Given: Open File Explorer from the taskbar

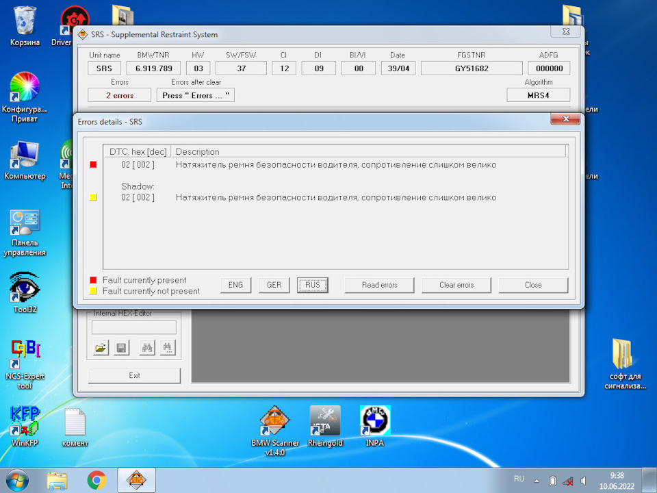Looking at the screenshot, I should click(x=57, y=481).
